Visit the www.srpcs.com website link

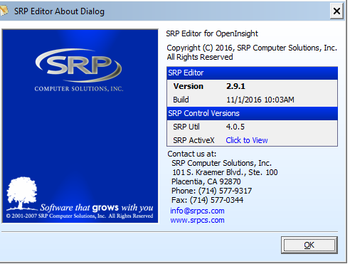pos(197,220)
